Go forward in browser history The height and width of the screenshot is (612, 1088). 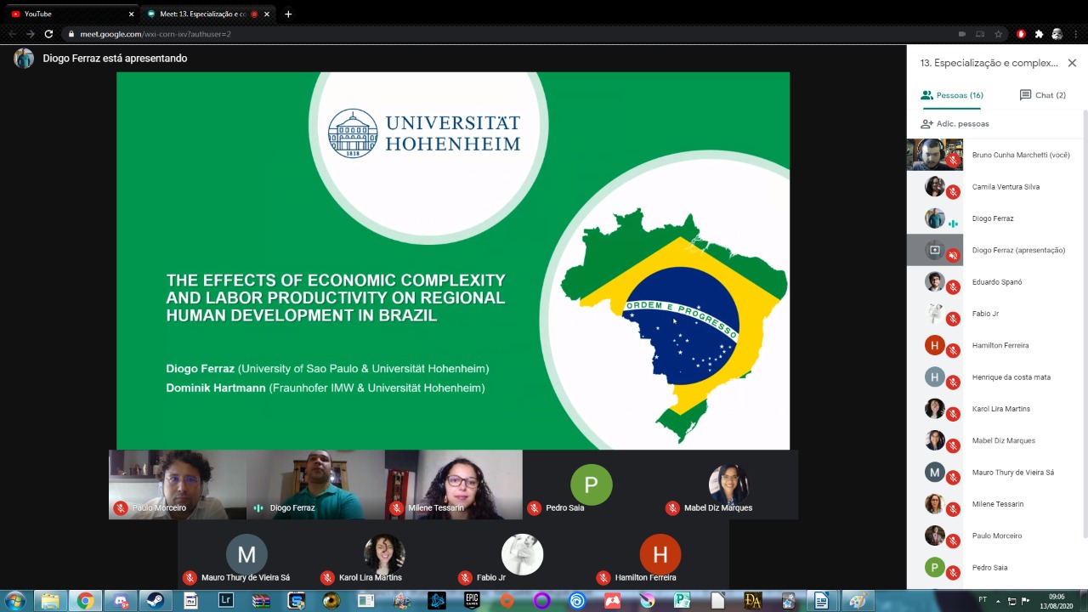30,34
